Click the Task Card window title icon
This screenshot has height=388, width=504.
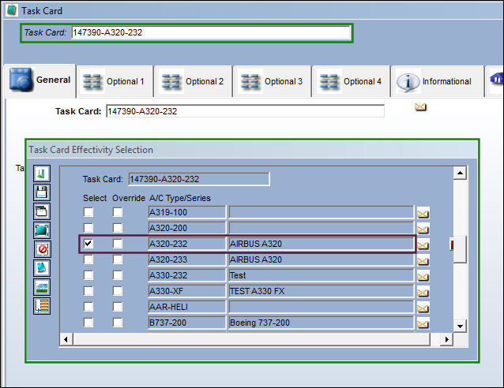(12, 10)
